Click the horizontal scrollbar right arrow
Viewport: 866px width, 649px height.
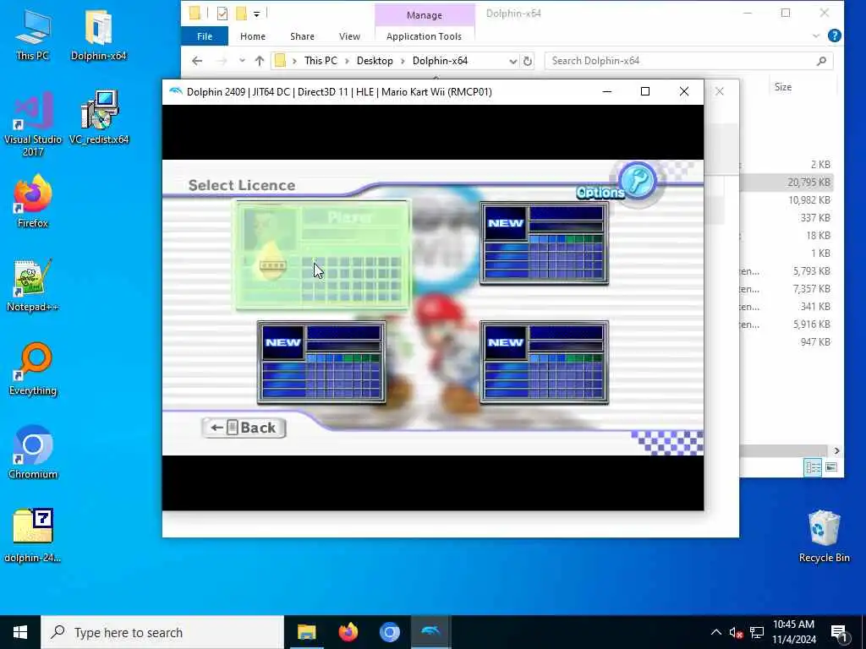click(836, 451)
